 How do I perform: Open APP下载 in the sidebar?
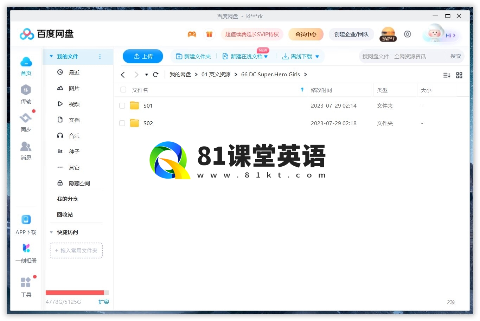26,225
